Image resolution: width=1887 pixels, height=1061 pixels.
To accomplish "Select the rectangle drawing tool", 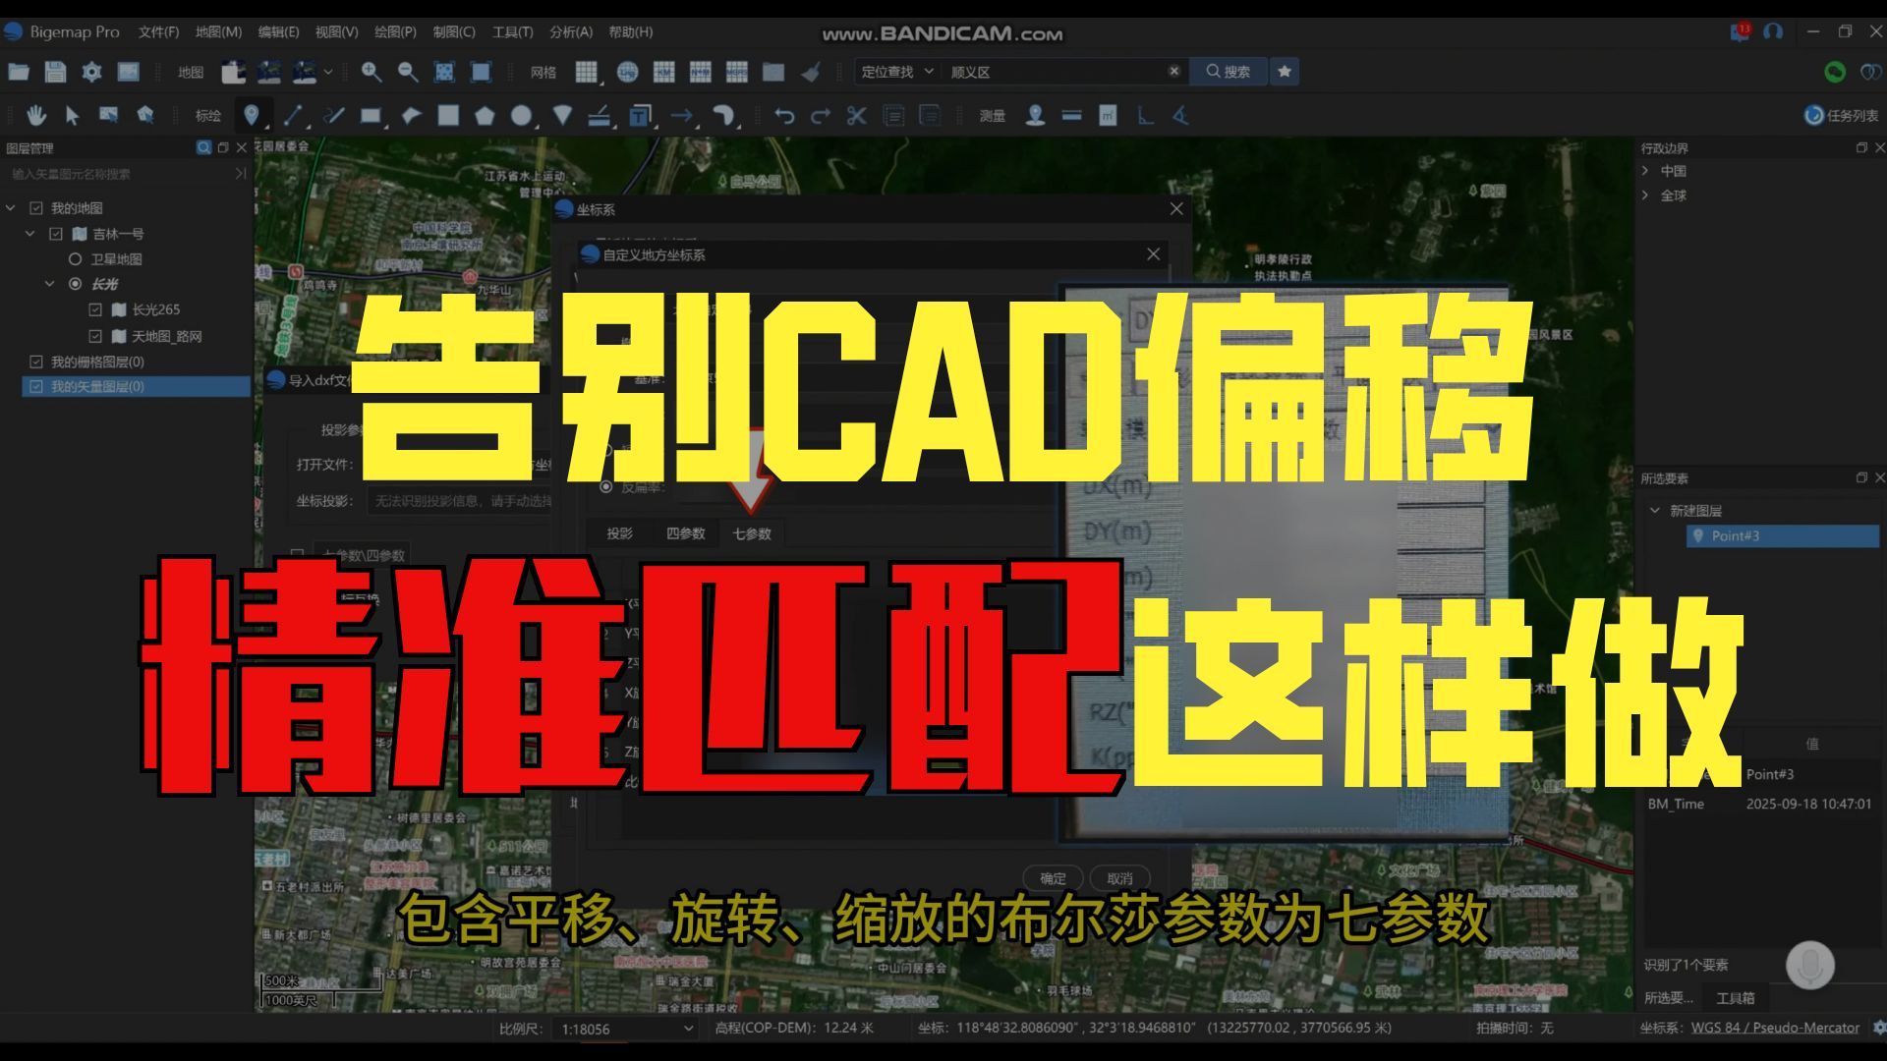I will [x=372, y=116].
